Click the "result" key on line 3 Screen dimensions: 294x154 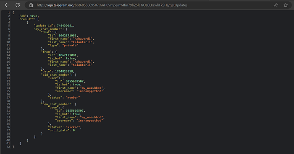coord(26,19)
